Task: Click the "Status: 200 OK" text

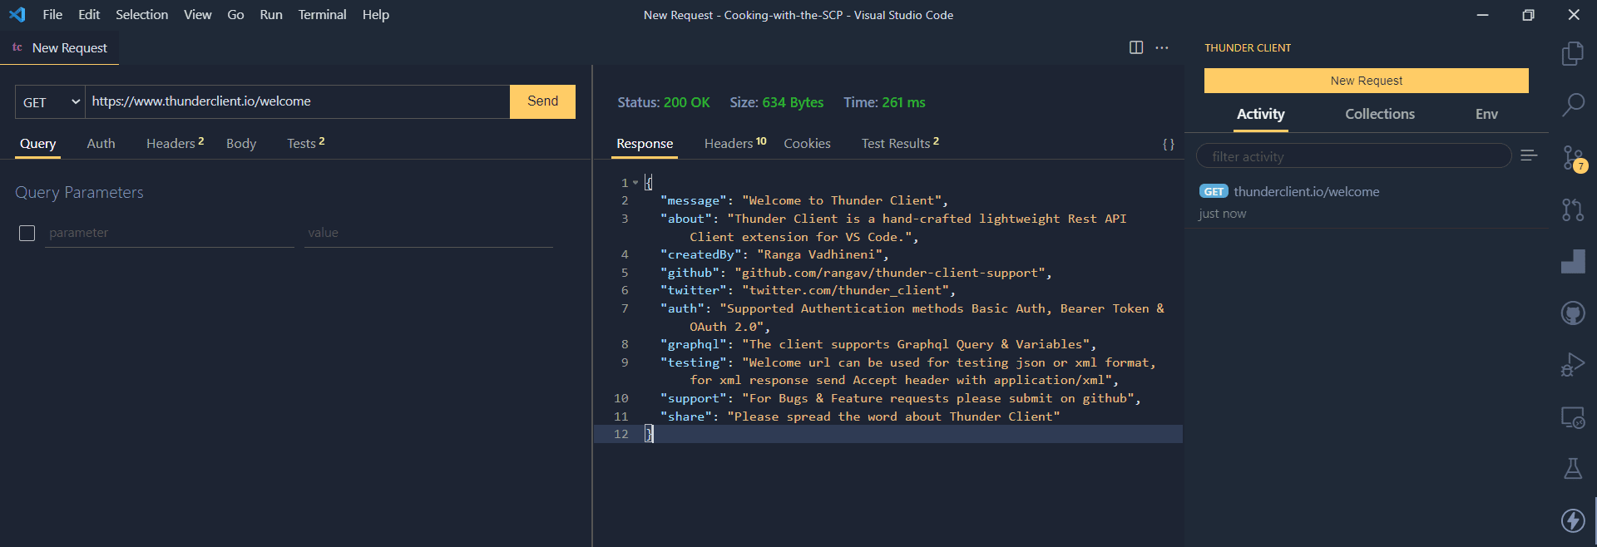Action: pos(663,102)
